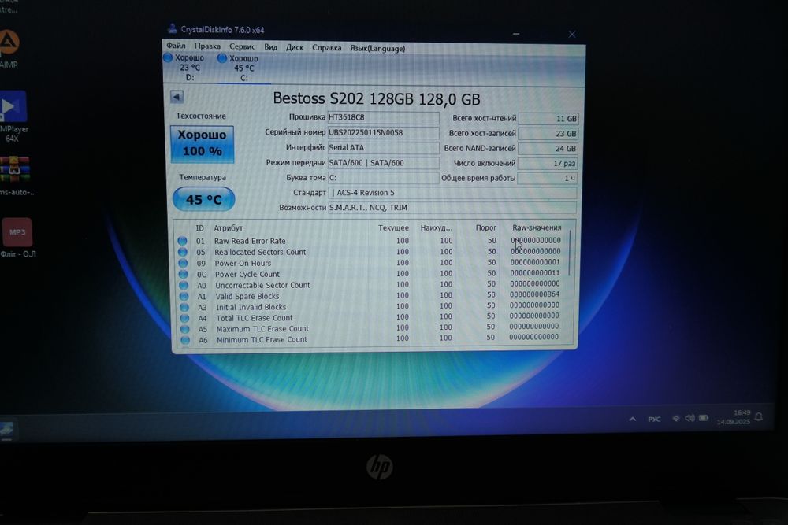Click the interface field Serial ATA
This screenshot has height=525, width=788.
pyautogui.click(x=384, y=147)
